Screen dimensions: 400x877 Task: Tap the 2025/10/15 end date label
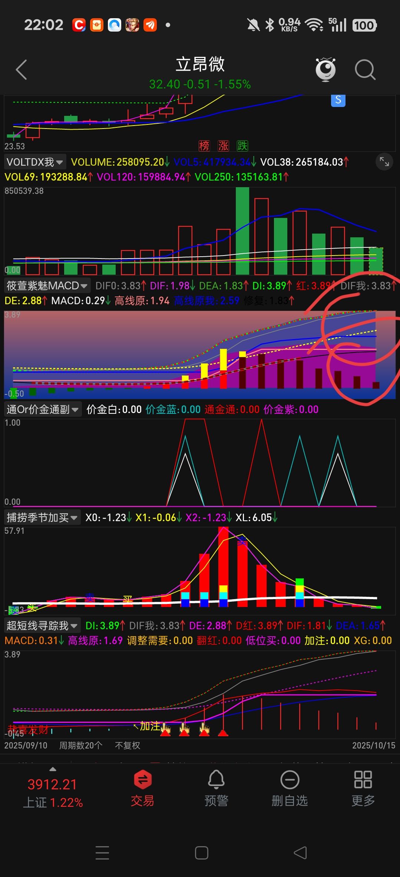[x=374, y=746]
